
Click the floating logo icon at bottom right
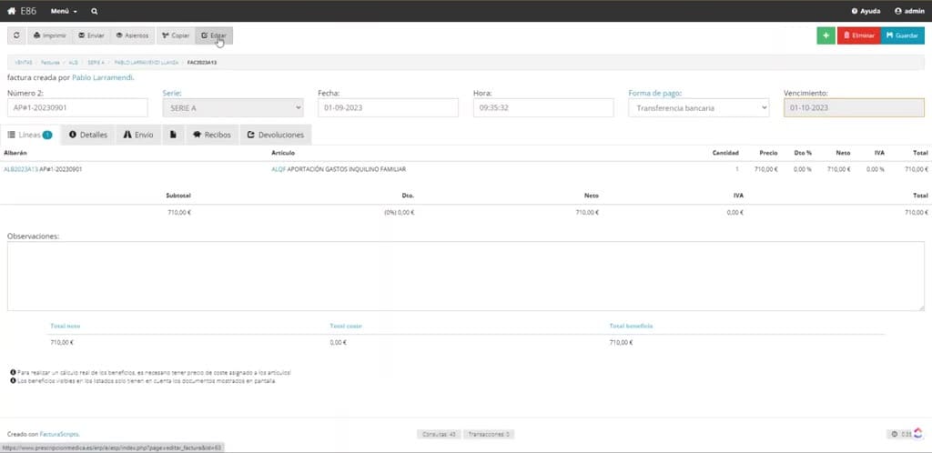click(918, 433)
